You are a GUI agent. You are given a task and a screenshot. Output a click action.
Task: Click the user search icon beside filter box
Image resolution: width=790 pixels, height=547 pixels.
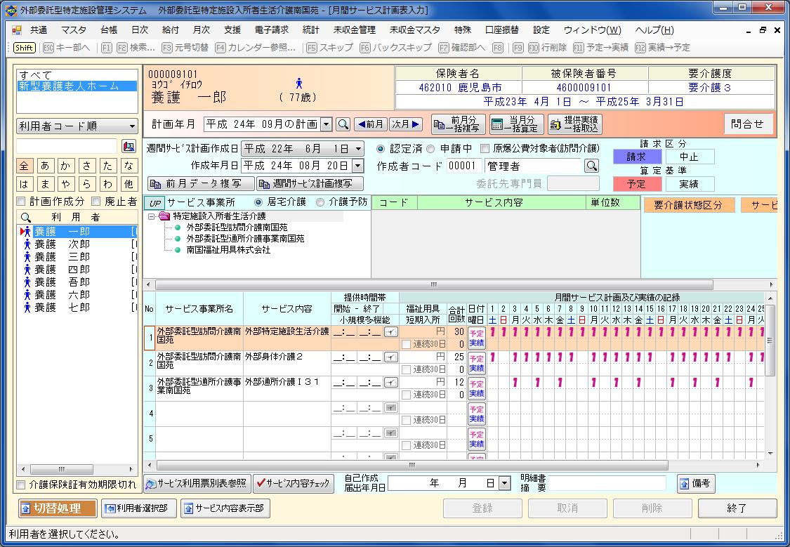click(x=129, y=146)
